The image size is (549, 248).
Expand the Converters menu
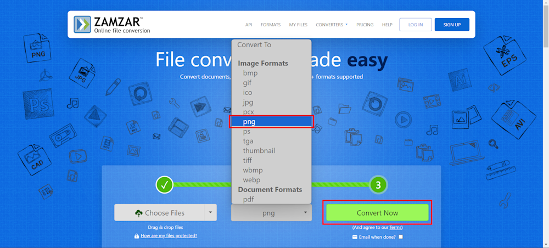(x=332, y=25)
